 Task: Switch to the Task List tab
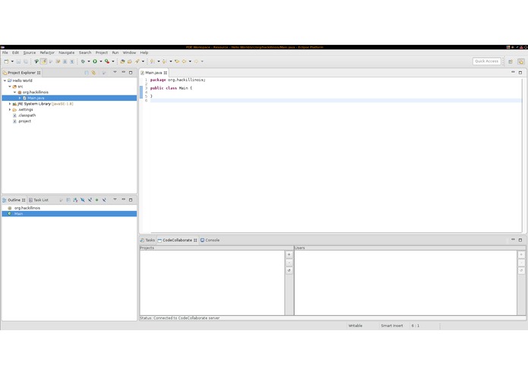pyautogui.click(x=39, y=200)
